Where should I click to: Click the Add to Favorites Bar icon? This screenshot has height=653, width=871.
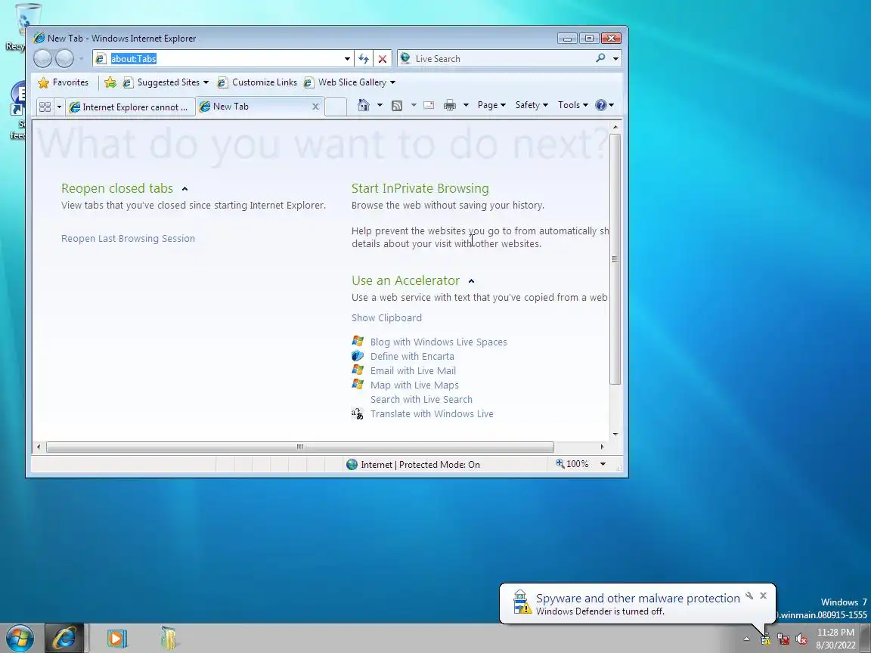110,82
